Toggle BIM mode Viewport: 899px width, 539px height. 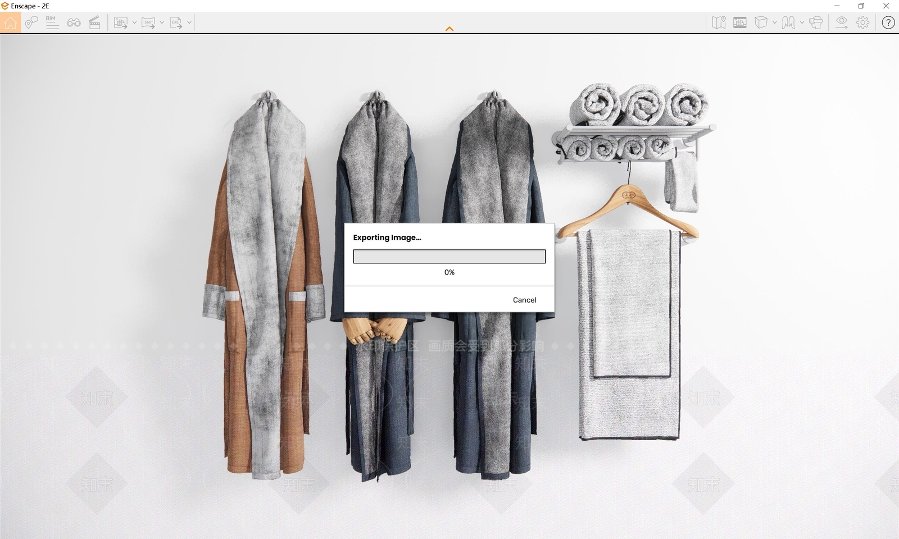52,22
